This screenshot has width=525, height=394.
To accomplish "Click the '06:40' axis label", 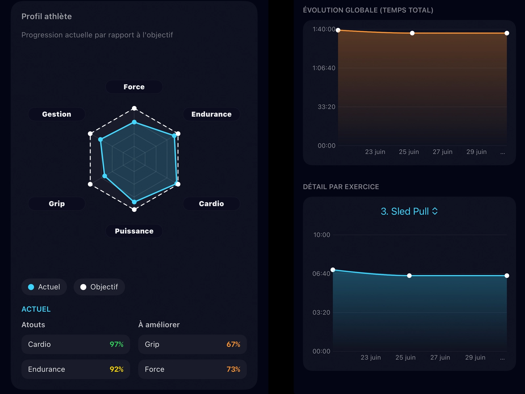I will tap(321, 274).
